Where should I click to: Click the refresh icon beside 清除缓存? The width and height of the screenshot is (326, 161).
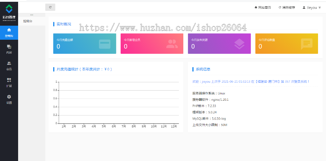(280, 8)
